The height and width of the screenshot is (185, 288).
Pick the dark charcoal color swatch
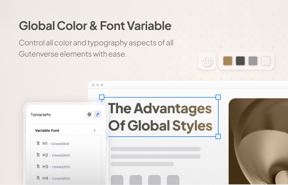[240, 61]
